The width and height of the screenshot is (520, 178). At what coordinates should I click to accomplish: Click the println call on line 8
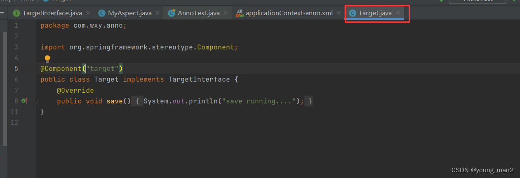pos(203,101)
